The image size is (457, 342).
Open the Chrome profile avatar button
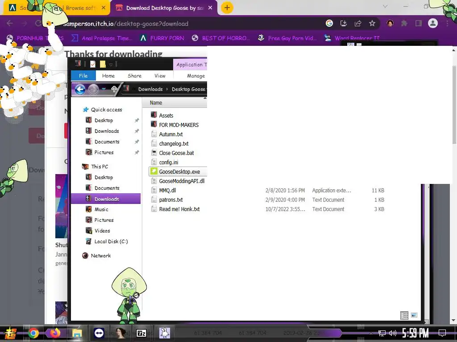click(433, 23)
